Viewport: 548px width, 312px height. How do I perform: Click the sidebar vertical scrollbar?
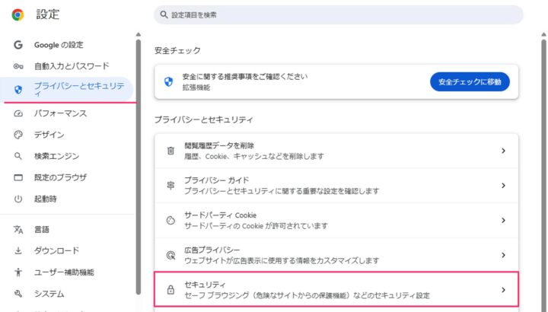pos(138,152)
